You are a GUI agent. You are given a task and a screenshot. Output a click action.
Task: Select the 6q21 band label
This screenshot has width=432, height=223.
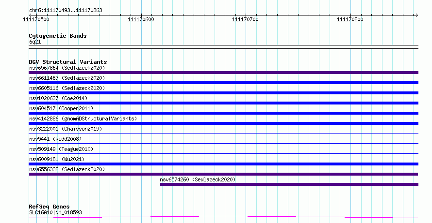35,42
